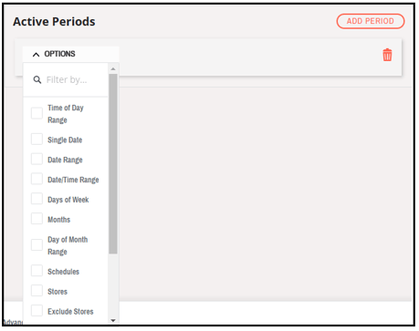Click the ADD PERIOD button

point(371,21)
